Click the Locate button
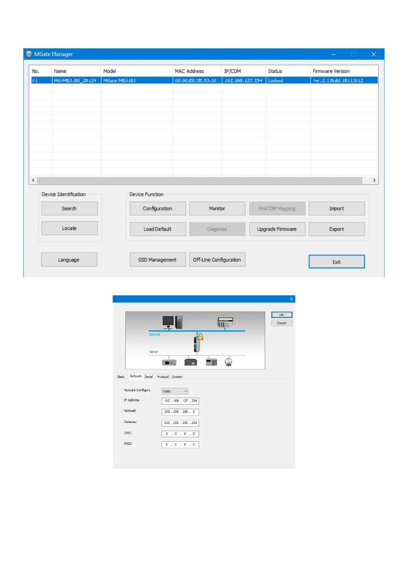Image resolution: width=408 pixels, height=577 pixels. click(x=70, y=228)
